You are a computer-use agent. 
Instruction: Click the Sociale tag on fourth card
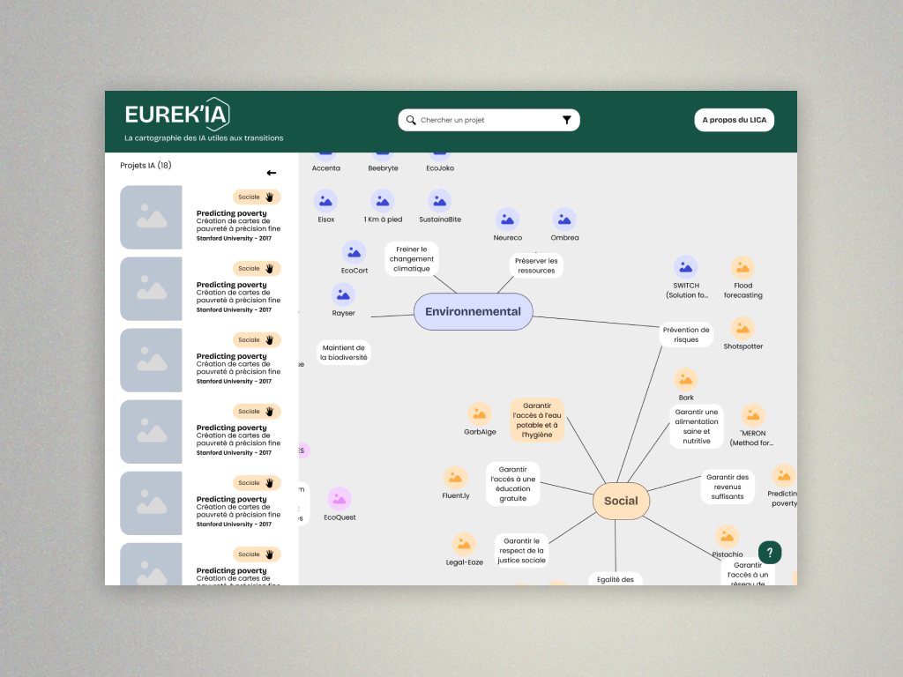point(257,411)
